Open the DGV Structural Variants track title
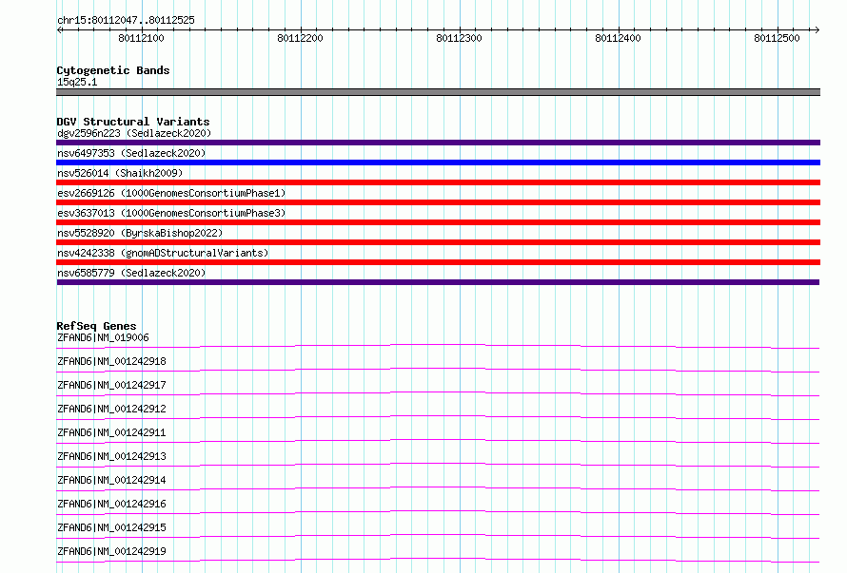The height and width of the screenshot is (573, 847). (133, 122)
